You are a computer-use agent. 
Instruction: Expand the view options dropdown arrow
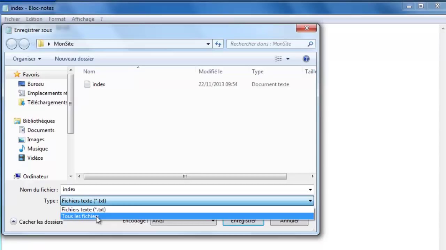(288, 59)
